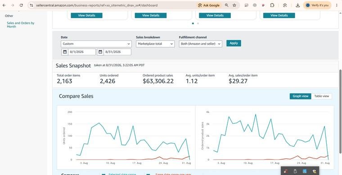
Task: Click the red flag extension icon
Action: point(263,5)
